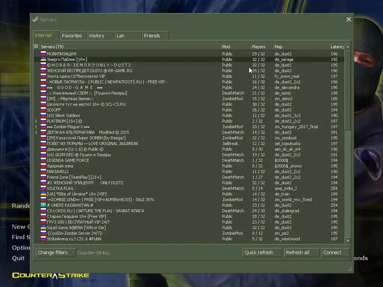Select the МОБИЛИЗАЦИЯ server row
The height and width of the screenshot is (287, 383).
pyautogui.click(x=189, y=54)
